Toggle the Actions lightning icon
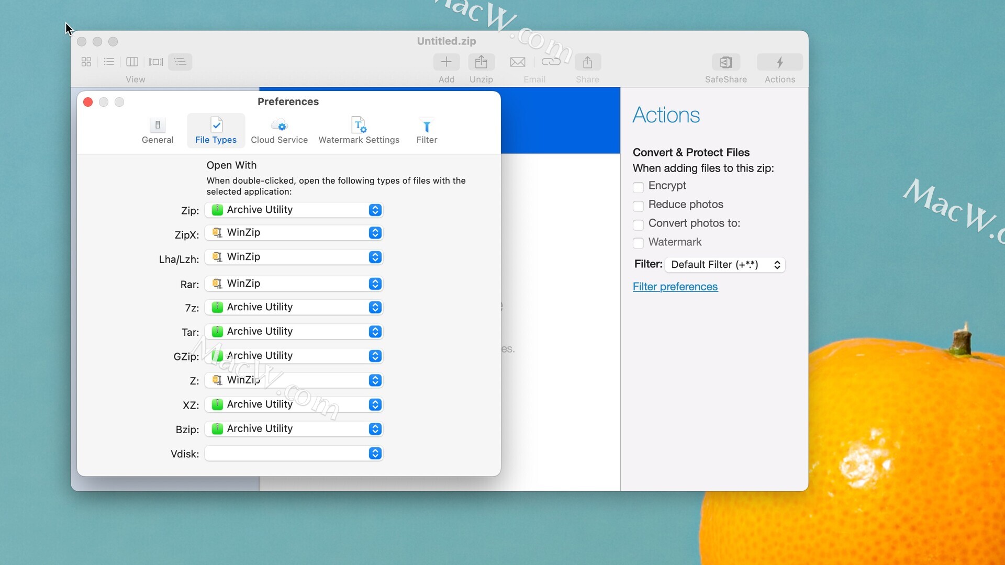 point(779,62)
